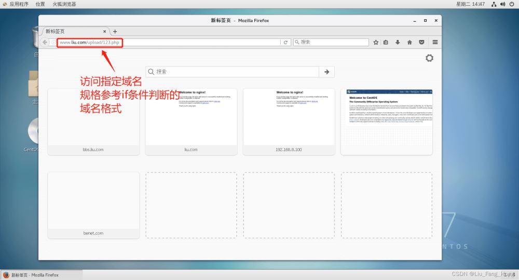Click the site identity info icon
The image size is (519, 280).
pyautogui.click(x=53, y=42)
